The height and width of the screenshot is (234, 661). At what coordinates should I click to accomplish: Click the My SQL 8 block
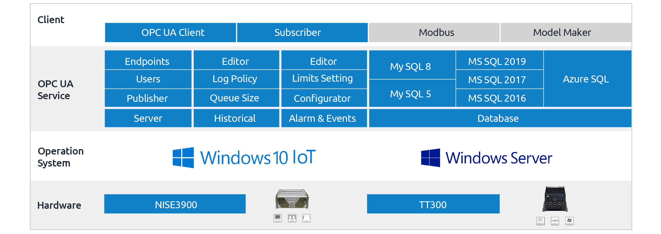412,65
